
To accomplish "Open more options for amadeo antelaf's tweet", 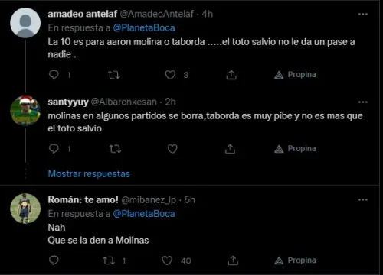I will (363, 14).
